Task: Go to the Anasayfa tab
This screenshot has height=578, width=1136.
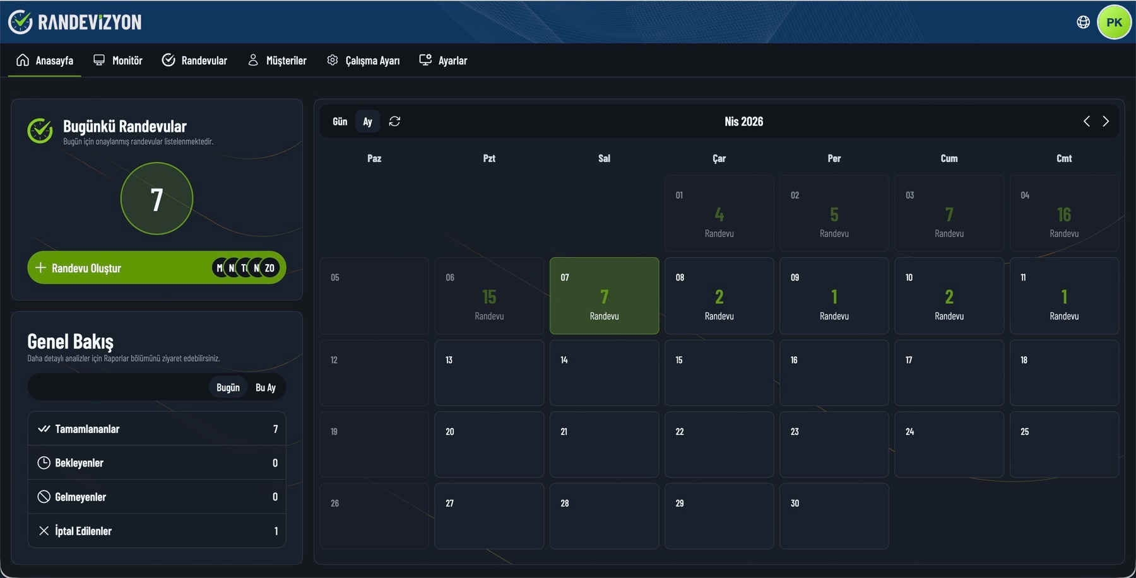Action: point(45,61)
